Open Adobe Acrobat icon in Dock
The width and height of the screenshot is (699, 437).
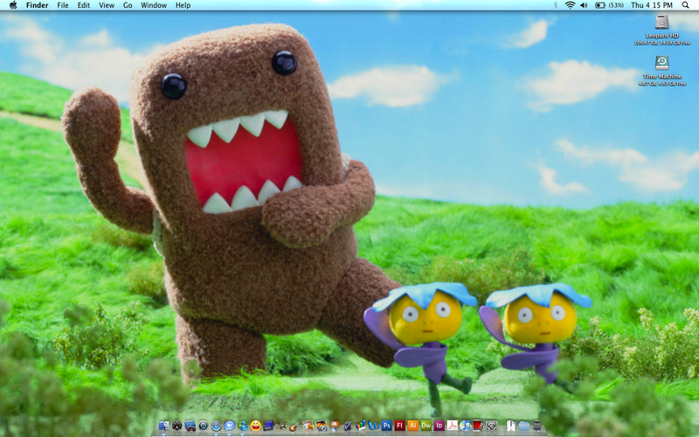point(453,426)
